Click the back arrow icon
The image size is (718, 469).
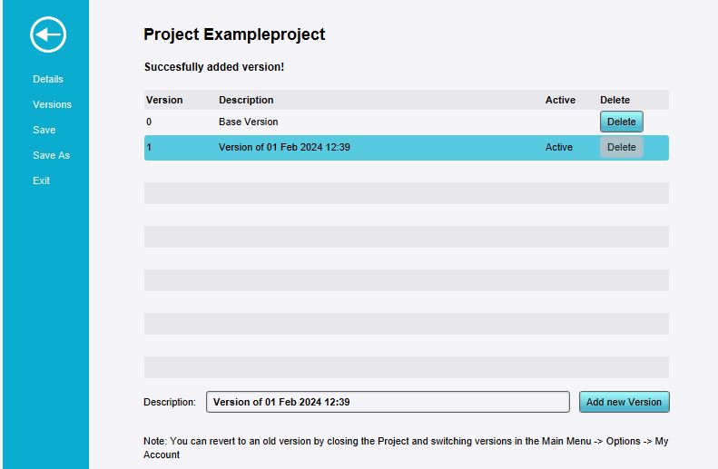pos(48,35)
